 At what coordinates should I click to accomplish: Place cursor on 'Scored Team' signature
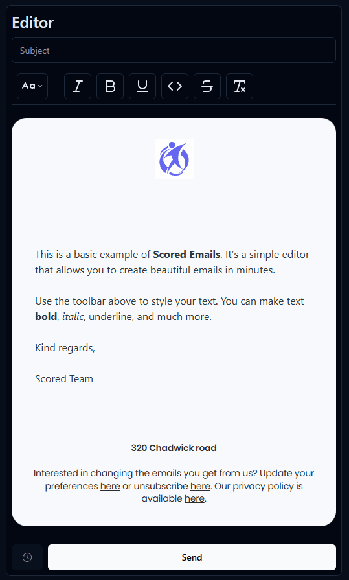[x=64, y=378]
